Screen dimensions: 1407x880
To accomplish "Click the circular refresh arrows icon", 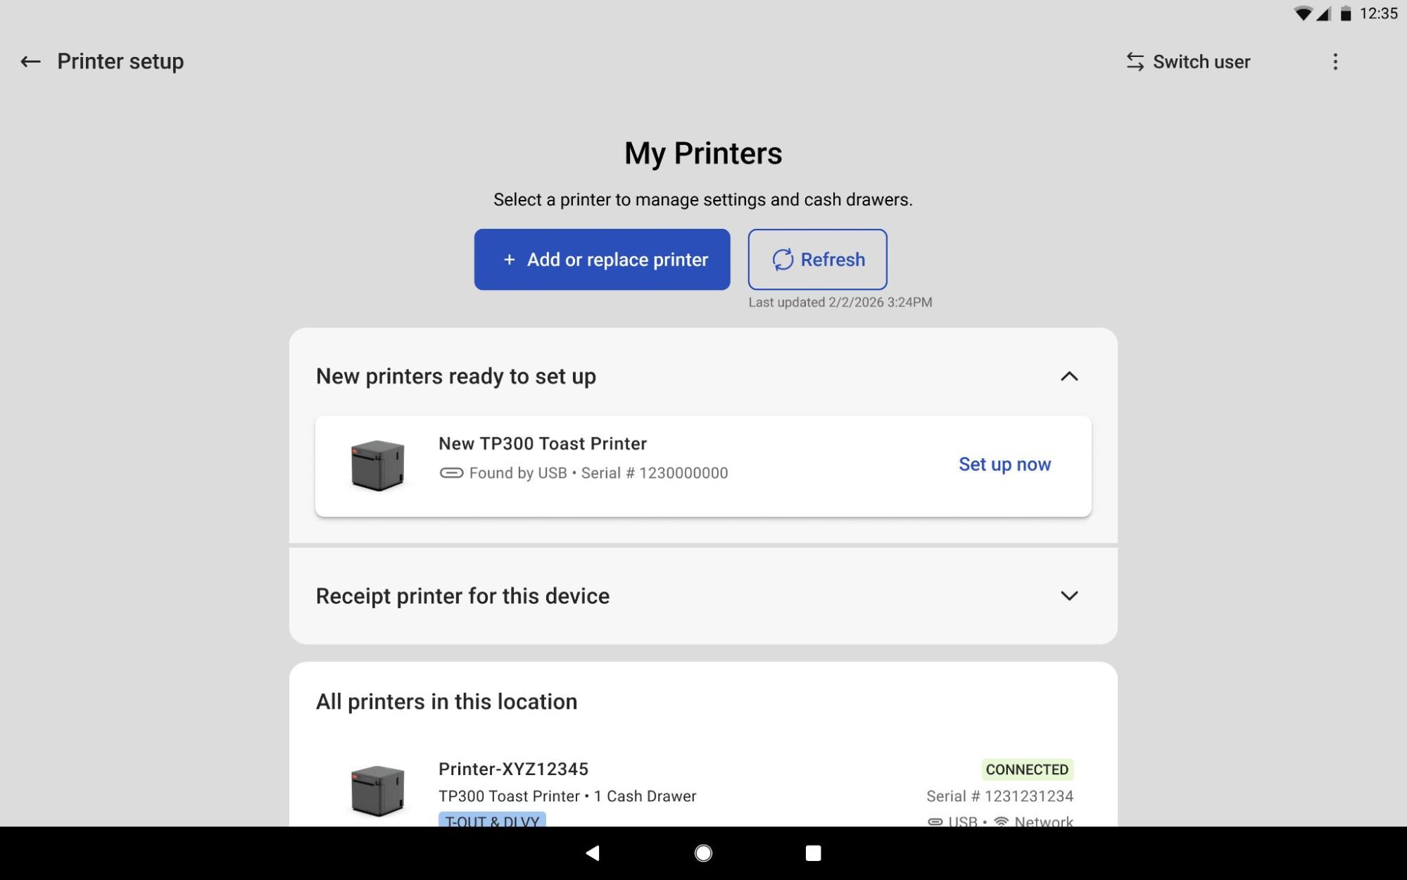I will point(783,260).
